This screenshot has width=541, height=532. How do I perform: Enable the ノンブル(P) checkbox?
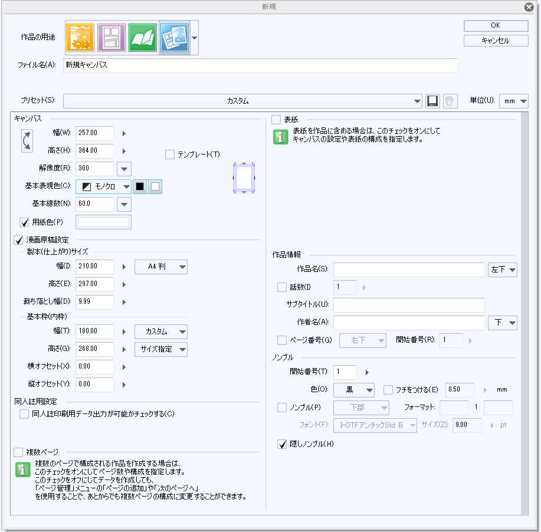pos(282,408)
